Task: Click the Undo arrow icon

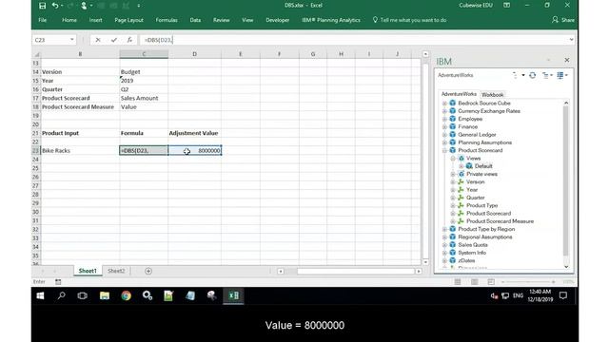Action: [x=55, y=6]
